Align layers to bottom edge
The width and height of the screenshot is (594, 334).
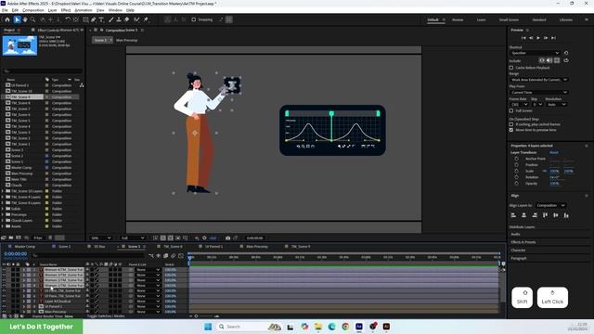[x=566, y=215]
